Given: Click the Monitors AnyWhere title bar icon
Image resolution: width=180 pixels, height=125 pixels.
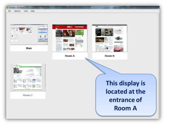Looking at the screenshot, I should 7,8.
